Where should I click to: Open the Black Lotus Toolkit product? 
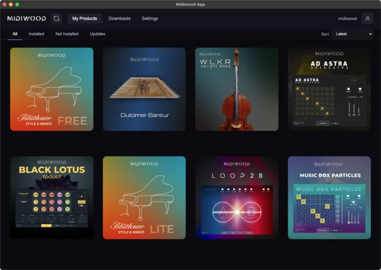coord(52,198)
